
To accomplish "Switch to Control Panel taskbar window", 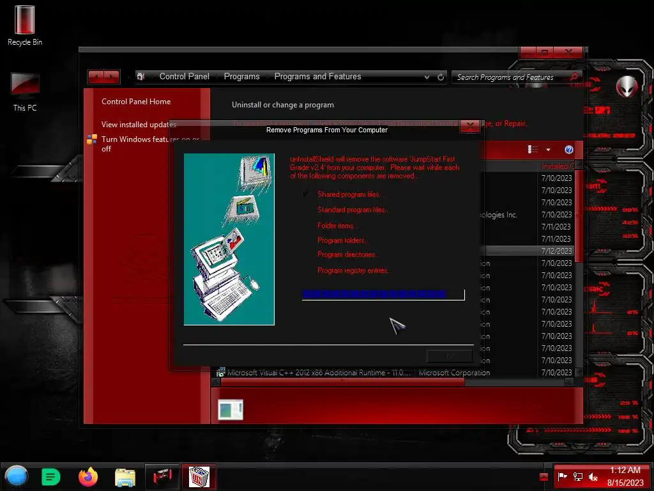I will click(x=162, y=476).
